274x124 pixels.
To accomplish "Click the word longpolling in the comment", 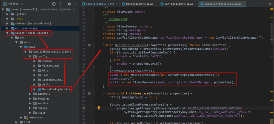I will point(118,19).
